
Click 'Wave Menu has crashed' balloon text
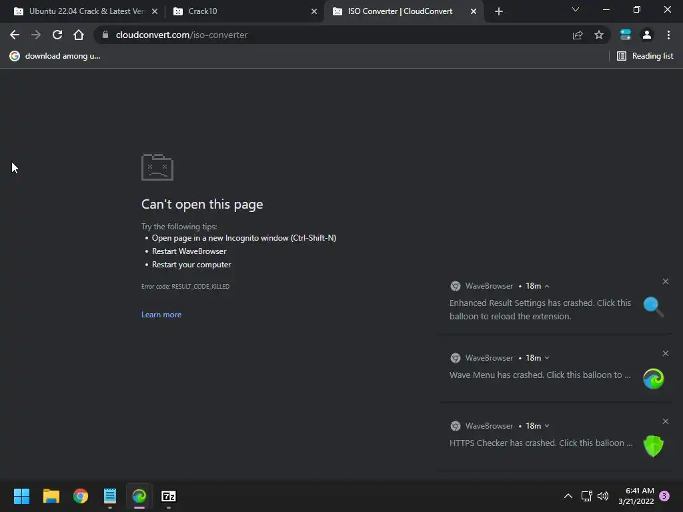[x=540, y=375]
